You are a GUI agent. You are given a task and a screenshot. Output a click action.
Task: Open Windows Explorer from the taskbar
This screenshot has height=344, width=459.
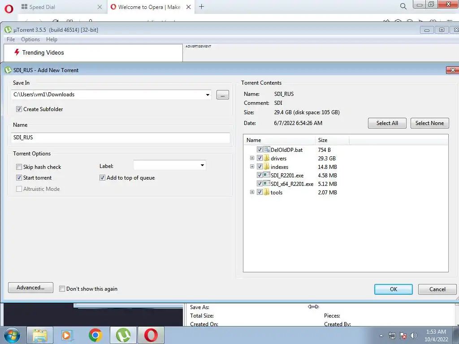tap(40, 335)
